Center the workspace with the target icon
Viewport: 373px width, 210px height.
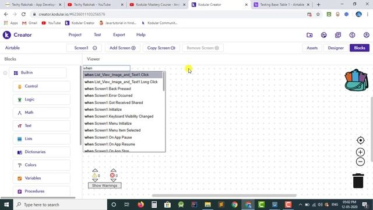tap(360, 140)
